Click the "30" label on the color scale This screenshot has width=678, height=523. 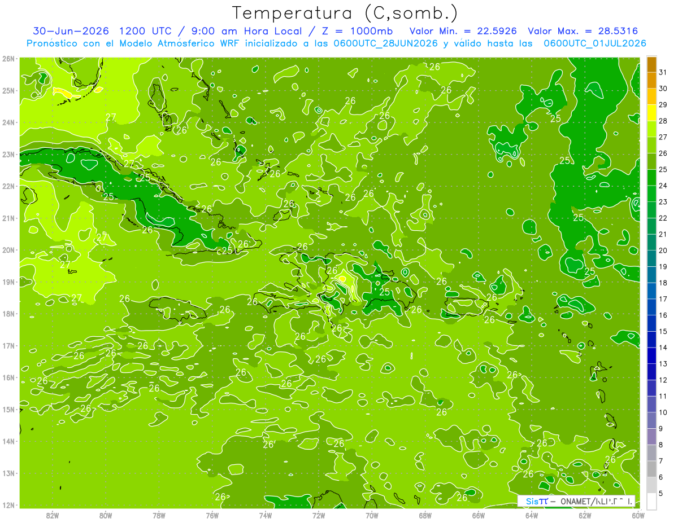pos(663,89)
